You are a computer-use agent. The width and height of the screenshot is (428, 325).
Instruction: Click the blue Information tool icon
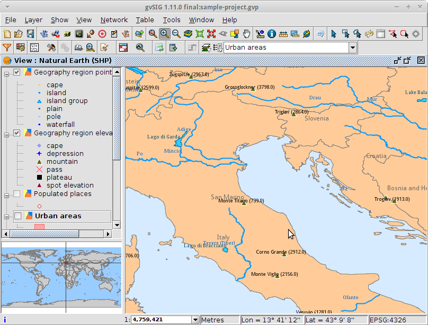[272, 34]
